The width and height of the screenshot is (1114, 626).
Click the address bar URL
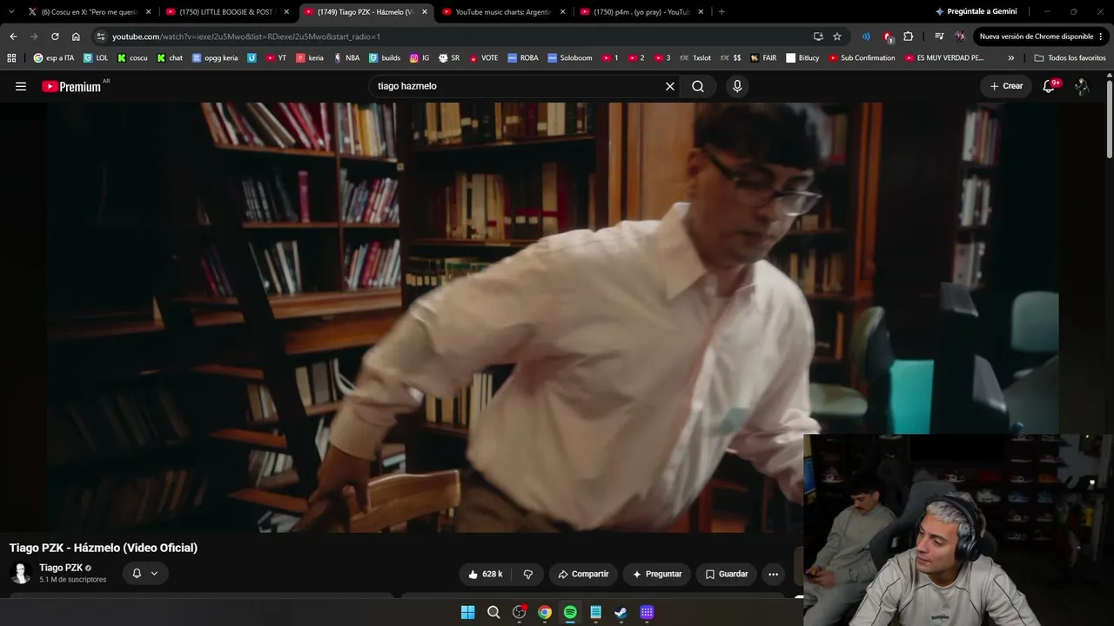[246, 37]
